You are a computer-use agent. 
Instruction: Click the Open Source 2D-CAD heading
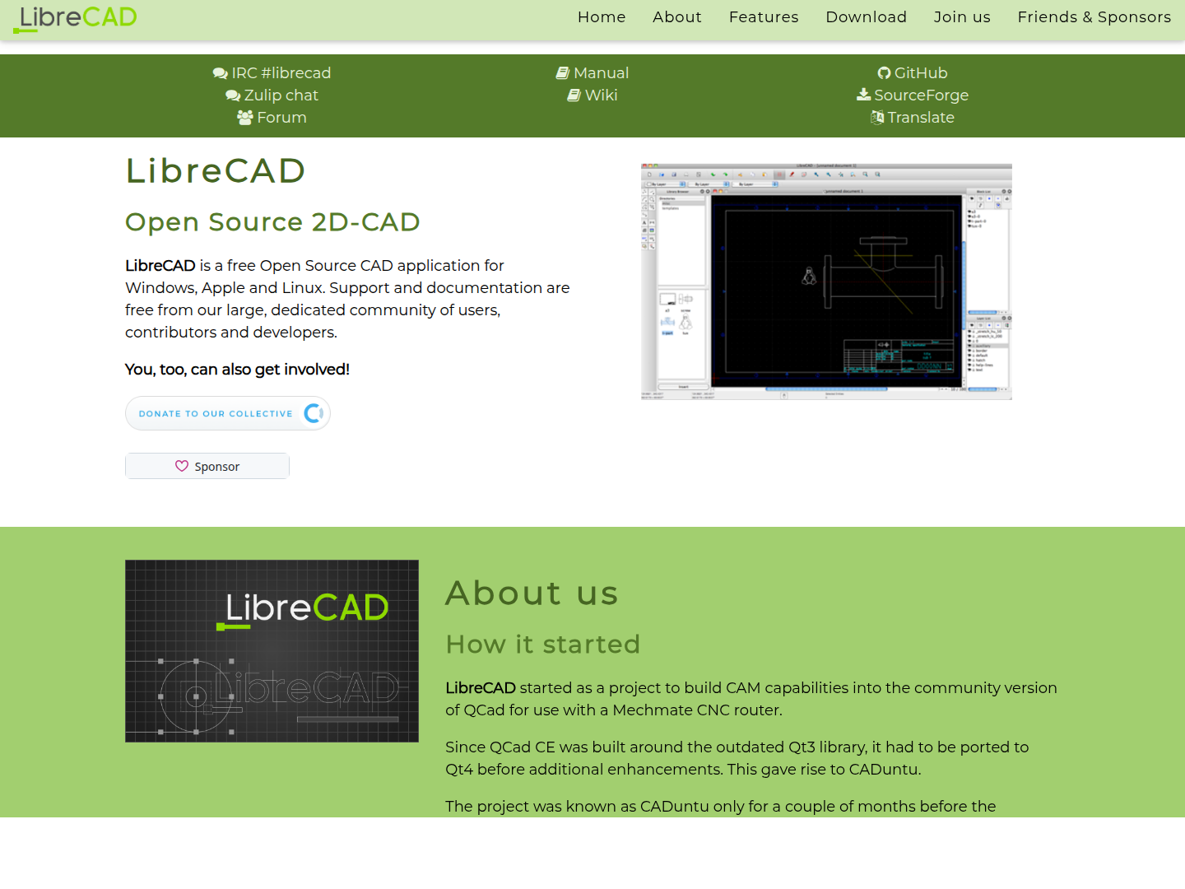pos(272,222)
